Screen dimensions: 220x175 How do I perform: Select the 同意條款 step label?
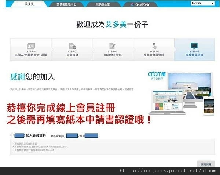(72, 55)
